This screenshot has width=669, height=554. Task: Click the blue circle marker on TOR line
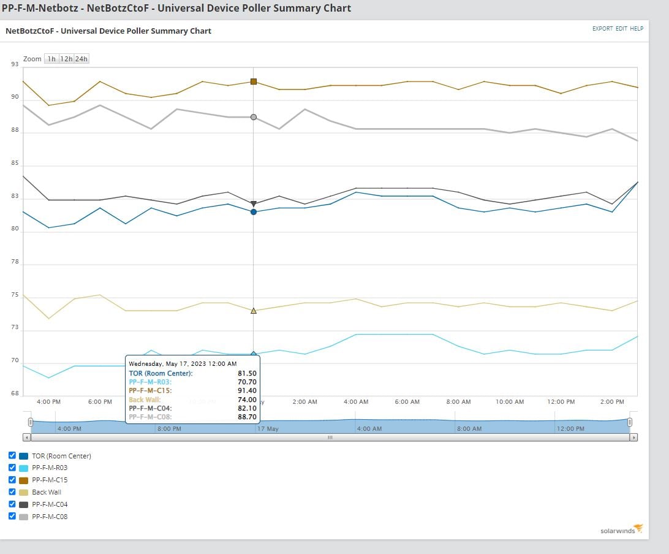[254, 211]
